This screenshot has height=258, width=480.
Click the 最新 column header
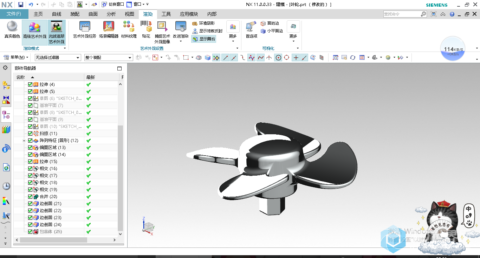click(102, 77)
